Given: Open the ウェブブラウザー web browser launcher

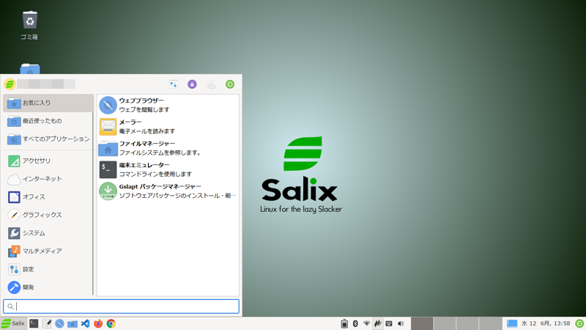Looking at the screenshot, I should 168,105.
